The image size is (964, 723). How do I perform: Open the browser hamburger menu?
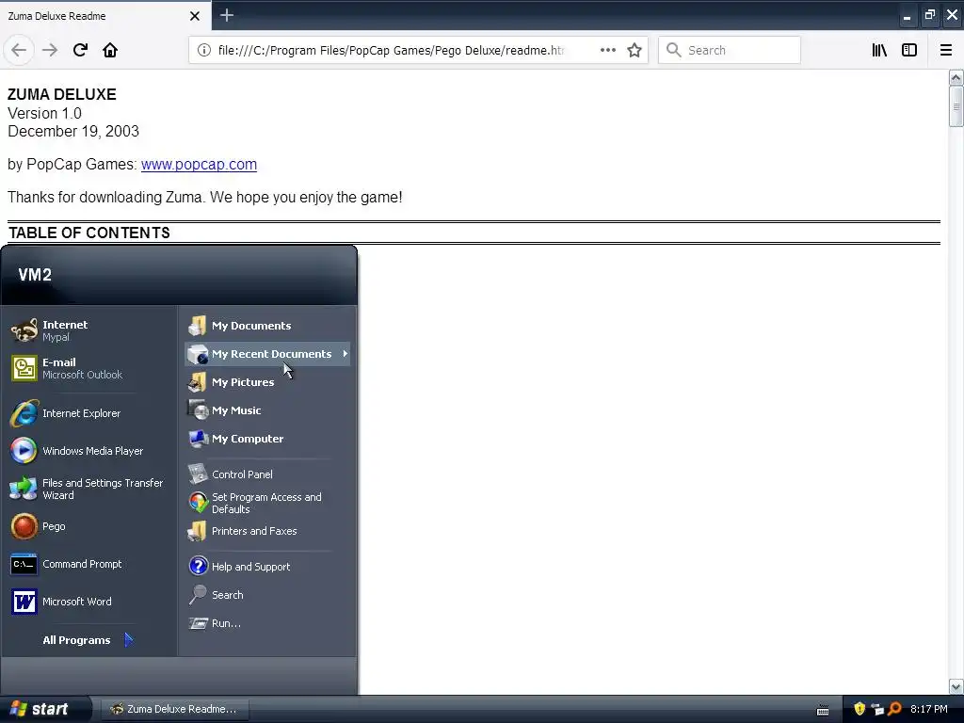[945, 50]
